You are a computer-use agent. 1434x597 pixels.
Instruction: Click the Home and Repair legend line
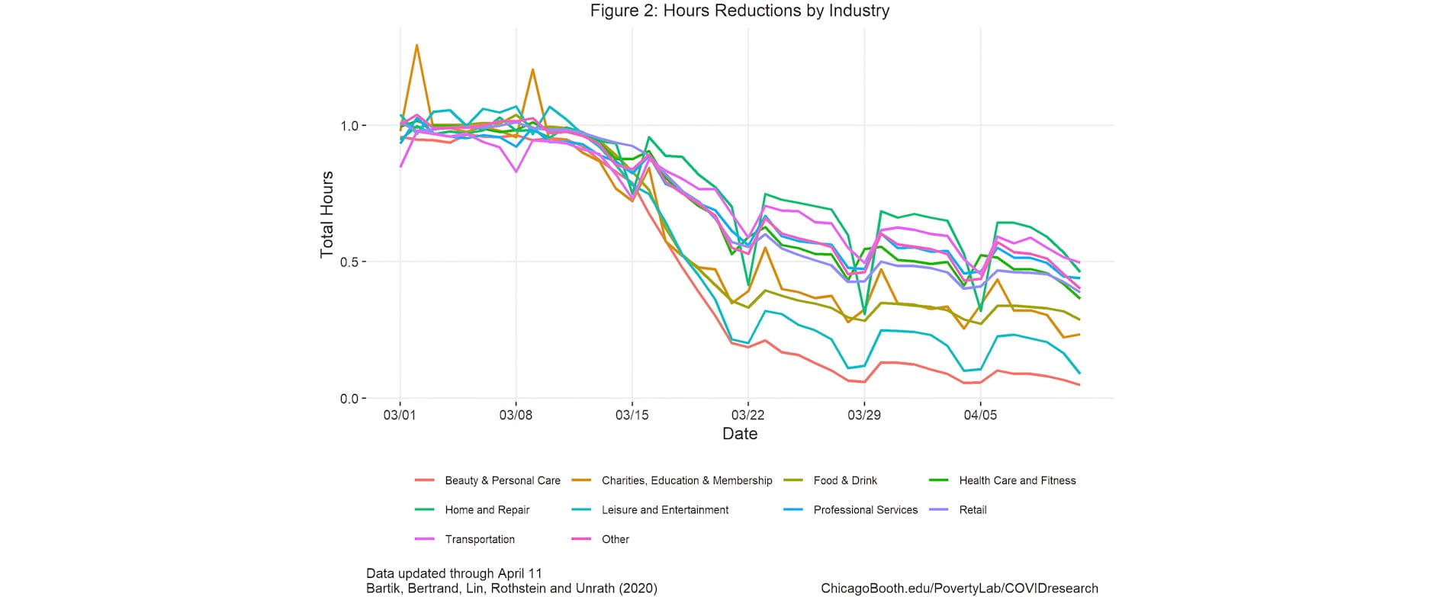click(424, 510)
